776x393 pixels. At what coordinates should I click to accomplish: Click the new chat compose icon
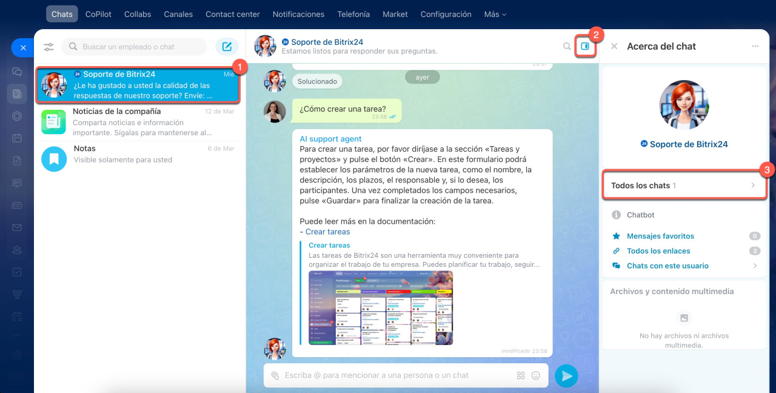tap(227, 47)
